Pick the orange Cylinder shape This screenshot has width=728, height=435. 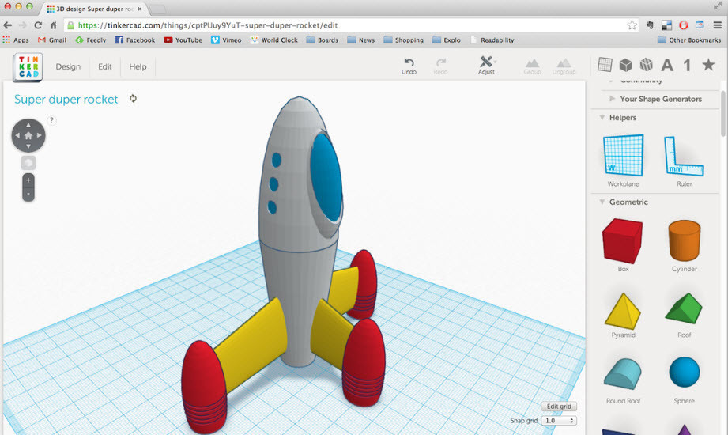[x=684, y=240]
